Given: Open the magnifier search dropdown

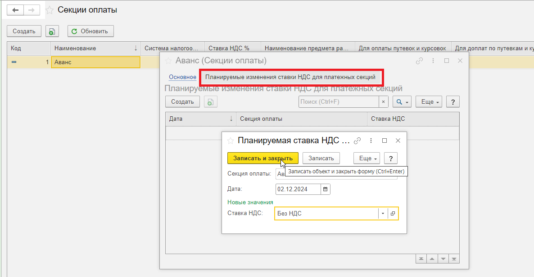Looking at the screenshot, I should tap(402, 102).
